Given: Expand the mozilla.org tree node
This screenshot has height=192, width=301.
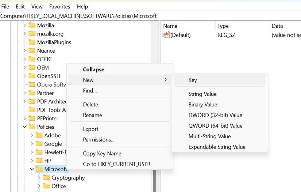Looking at the screenshot, I should click(x=24, y=34).
